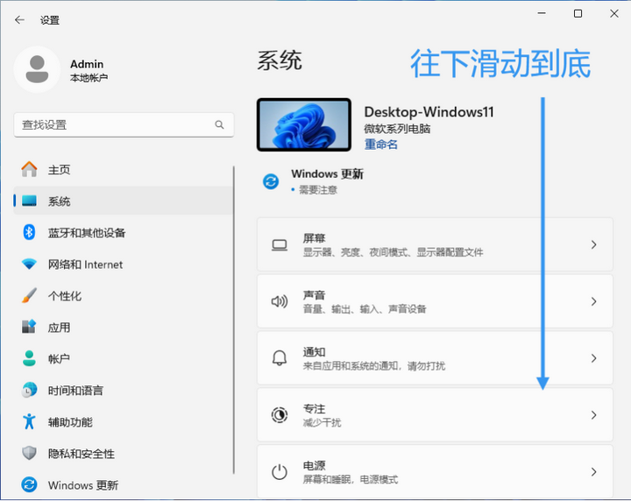
Task: Expand the 专注 row chevron
Action: point(593,415)
